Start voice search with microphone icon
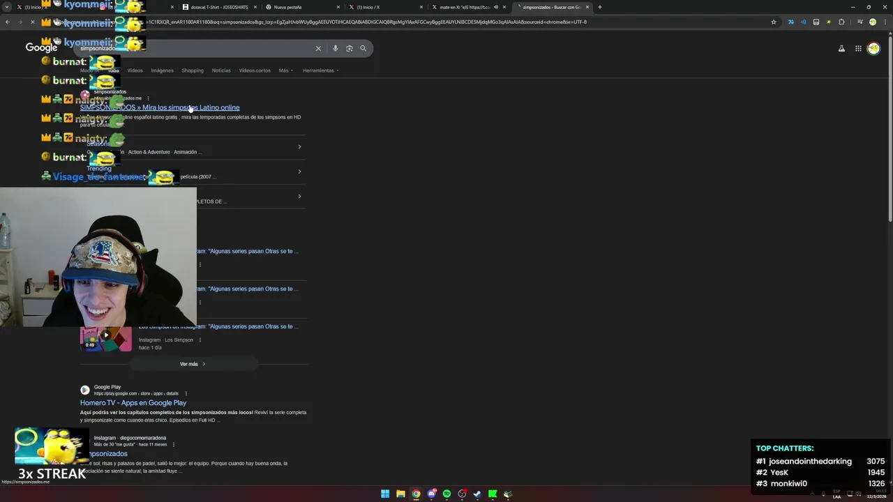Image resolution: width=893 pixels, height=502 pixels. 336,48
